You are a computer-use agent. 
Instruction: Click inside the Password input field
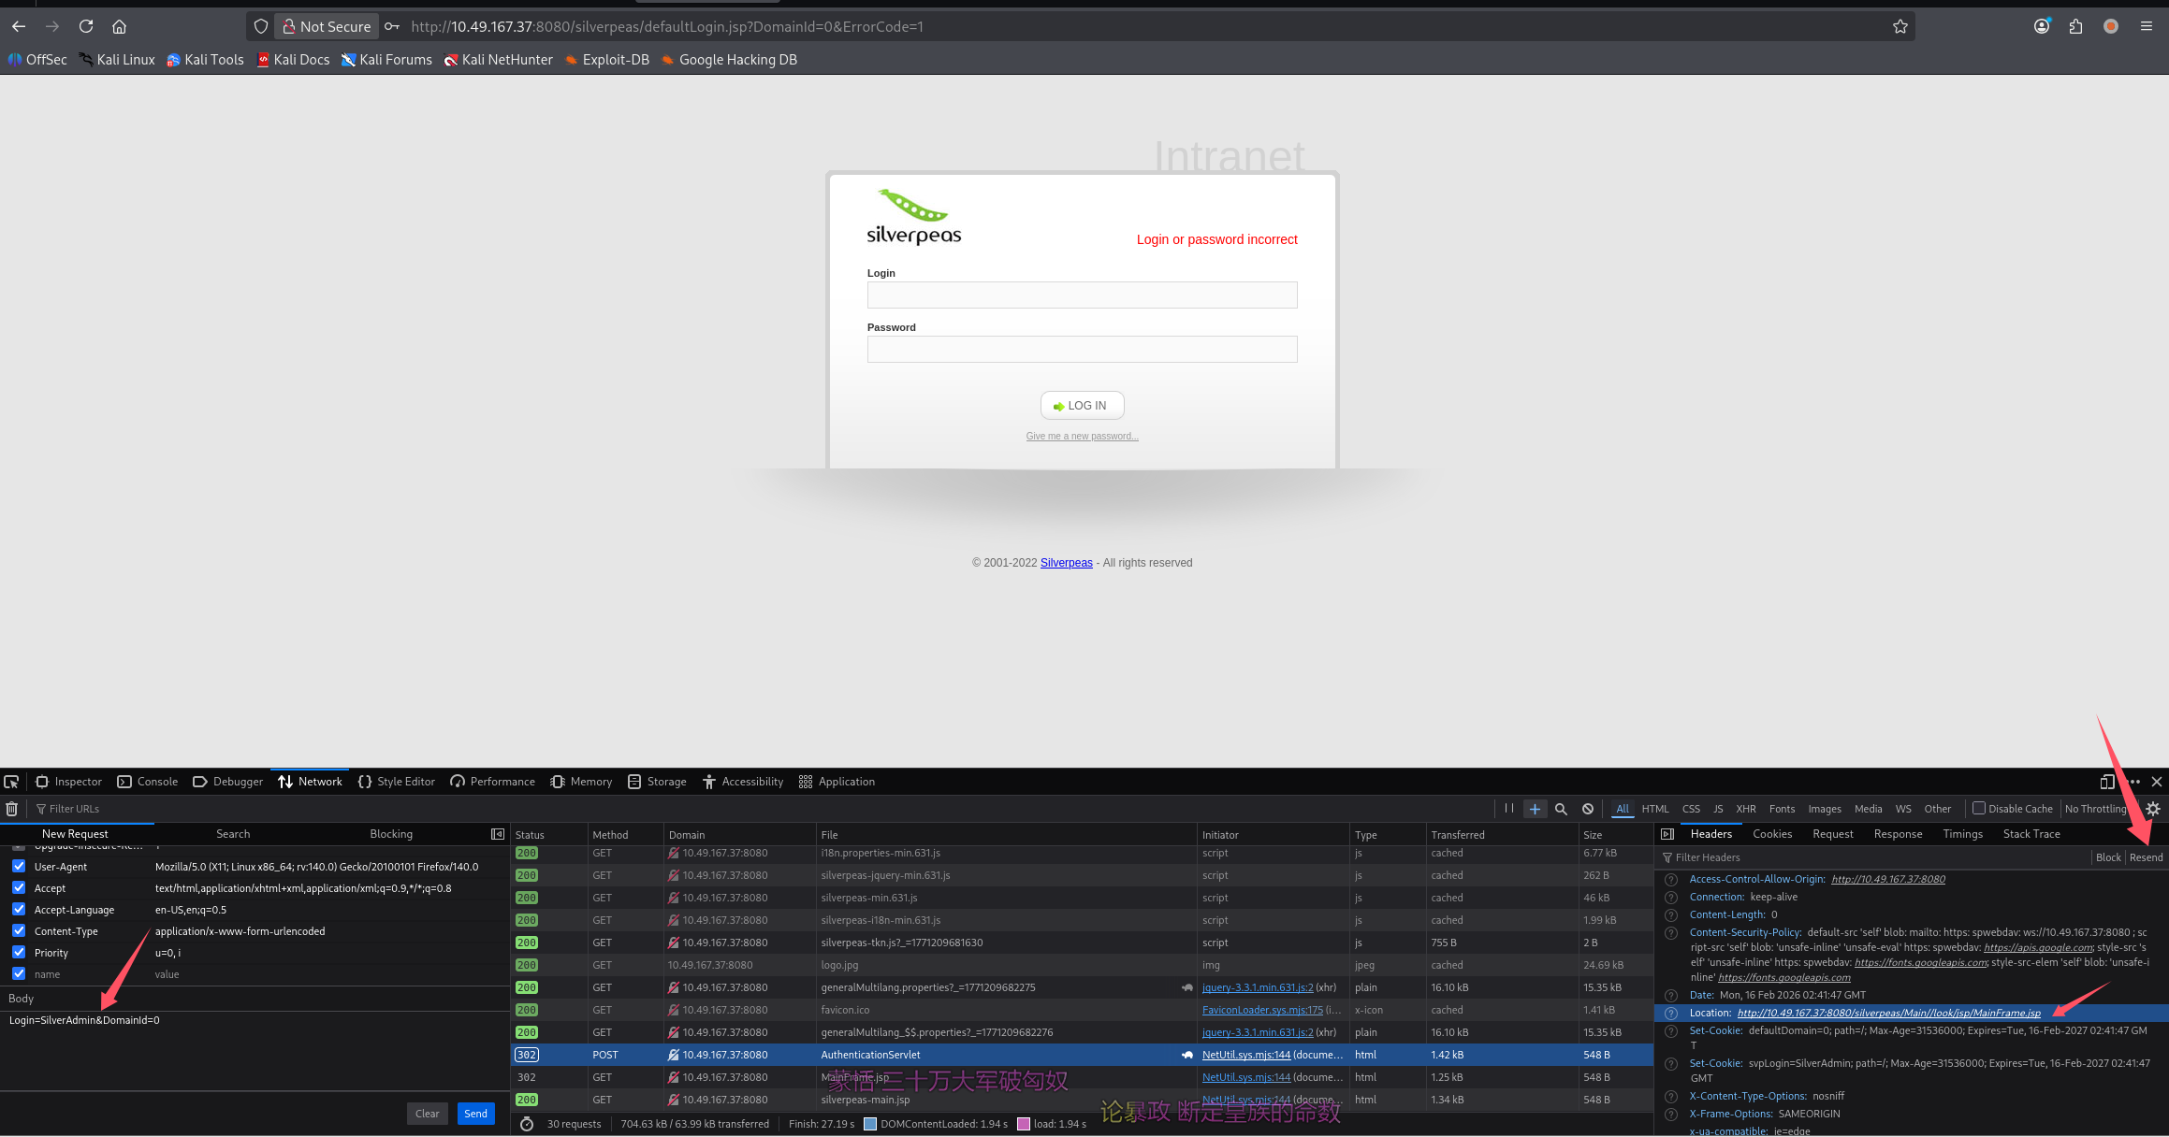[x=1082, y=350]
